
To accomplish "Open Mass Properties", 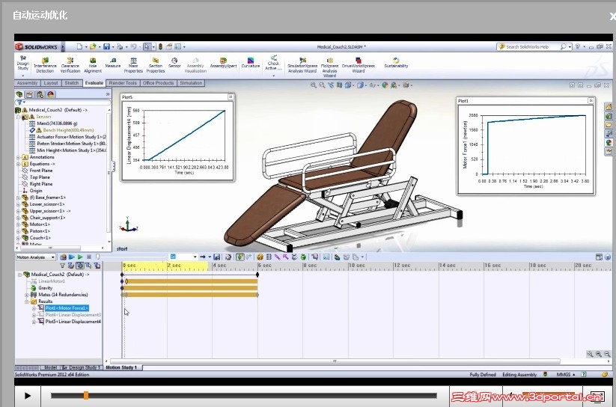I will [x=133, y=65].
